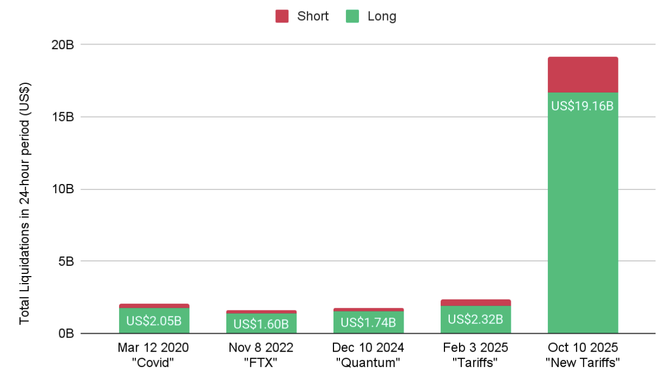
Task: Click the red Short legend swatch
Action: [x=282, y=16]
